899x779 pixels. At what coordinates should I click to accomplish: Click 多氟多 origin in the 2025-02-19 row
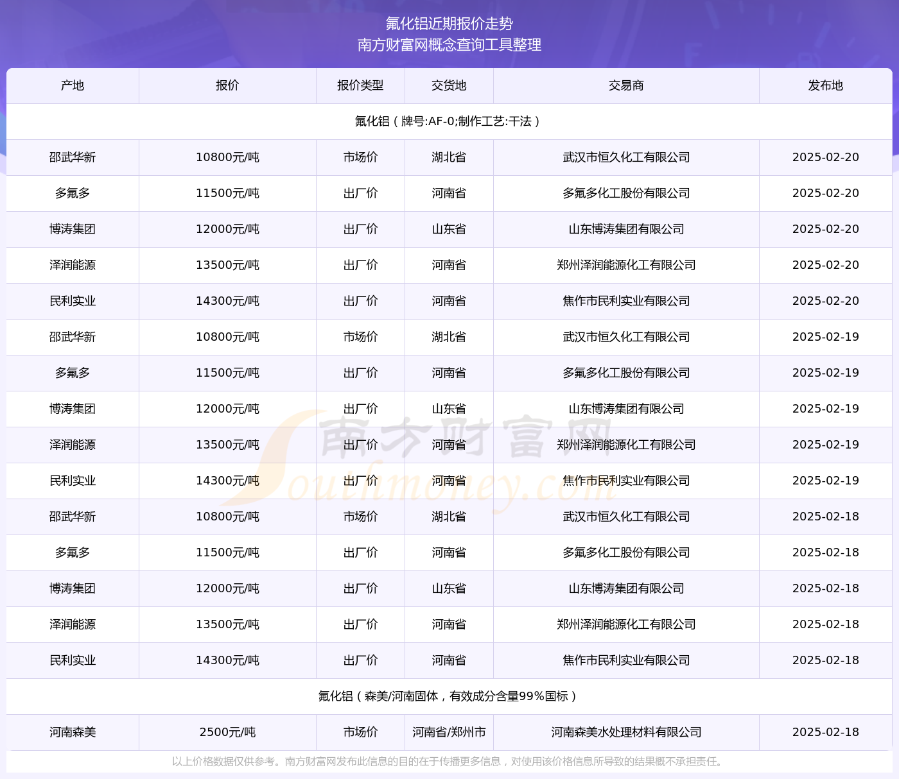coord(73,373)
